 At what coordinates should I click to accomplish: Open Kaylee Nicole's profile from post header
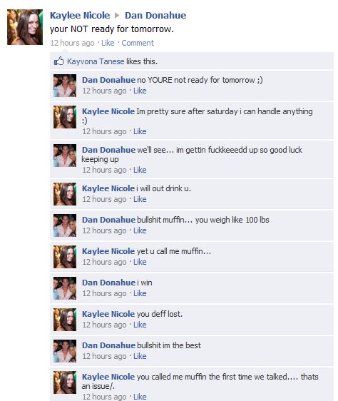point(80,16)
